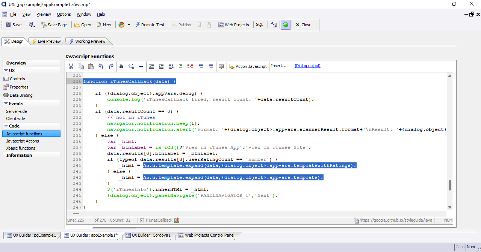The image size is (481, 252).
Task: Open the help book icon in editor toolbar
Action: [x=221, y=66]
